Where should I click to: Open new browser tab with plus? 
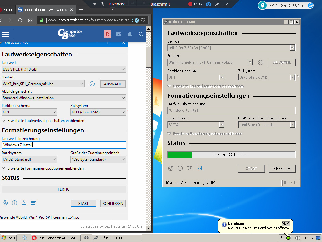(81, 10)
